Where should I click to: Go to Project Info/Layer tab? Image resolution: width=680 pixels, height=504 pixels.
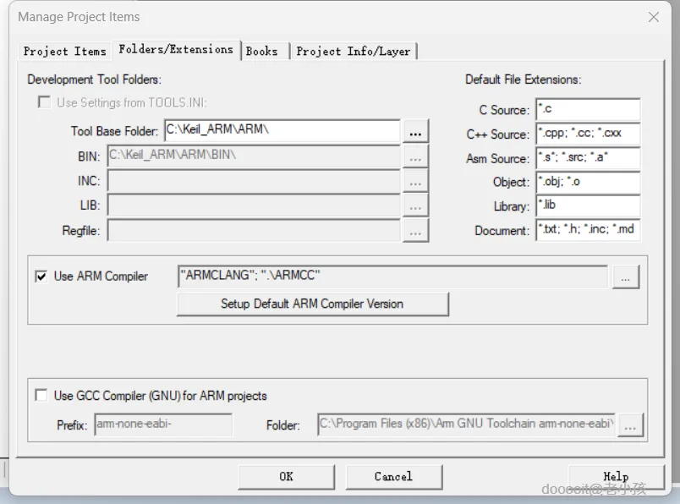pyautogui.click(x=354, y=52)
